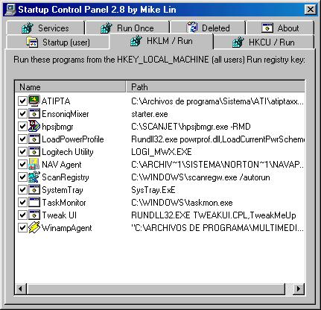Switch to the HKCU / Run tab
This screenshot has width=321, height=310.
click(x=264, y=42)
